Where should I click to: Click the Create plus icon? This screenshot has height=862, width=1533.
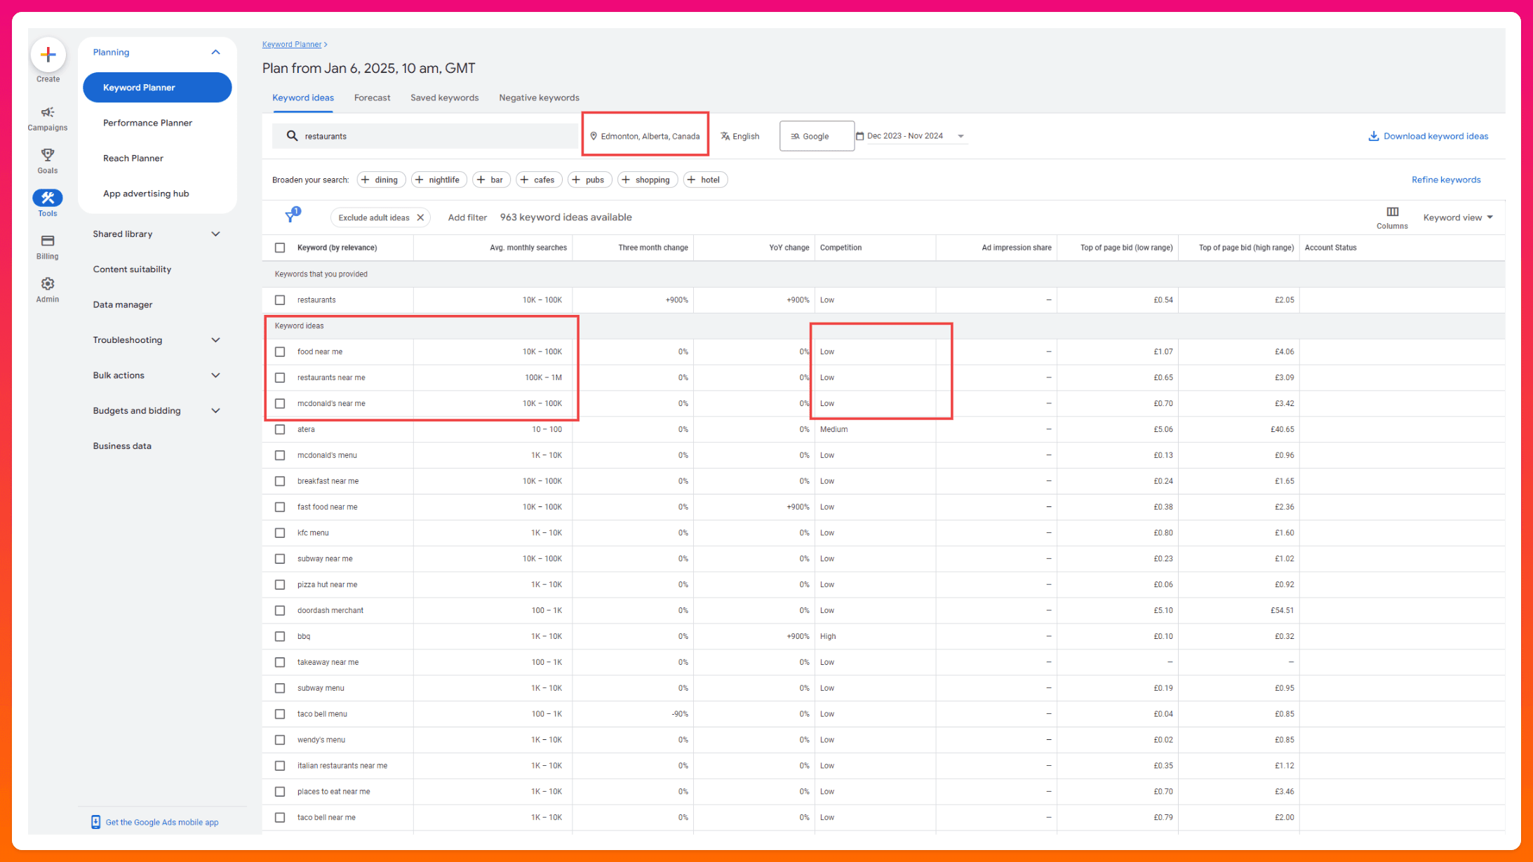click(x=48, y=54)
